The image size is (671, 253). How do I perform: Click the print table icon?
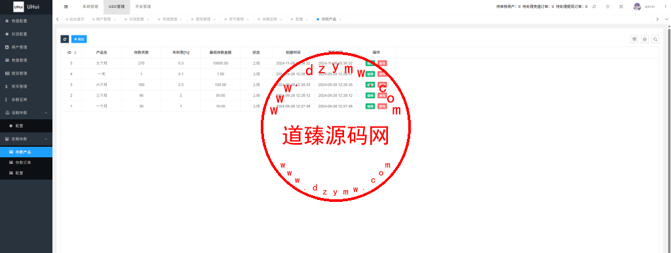click(x=645, y=39)
